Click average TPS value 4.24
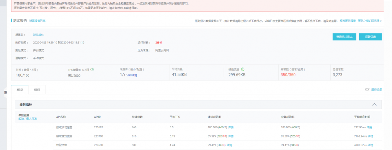The height and width of the screenshot is (150, 392). click(172, 145)
